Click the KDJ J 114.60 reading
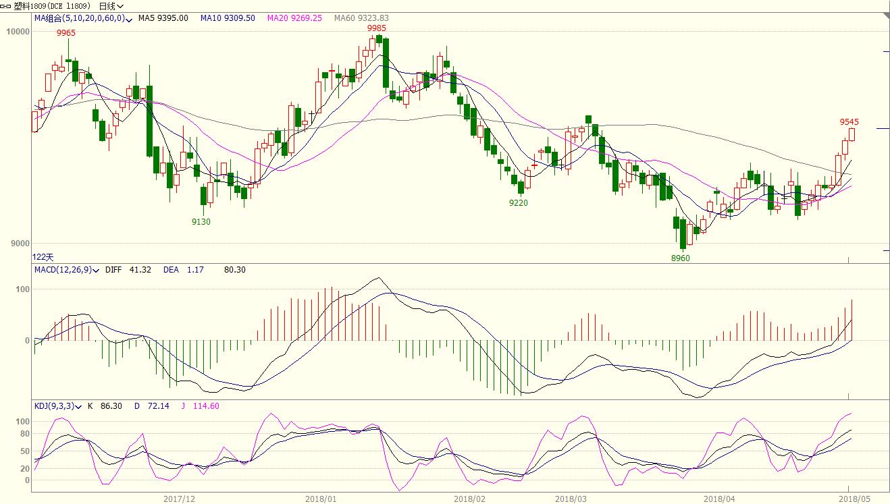 click(200, 406)
